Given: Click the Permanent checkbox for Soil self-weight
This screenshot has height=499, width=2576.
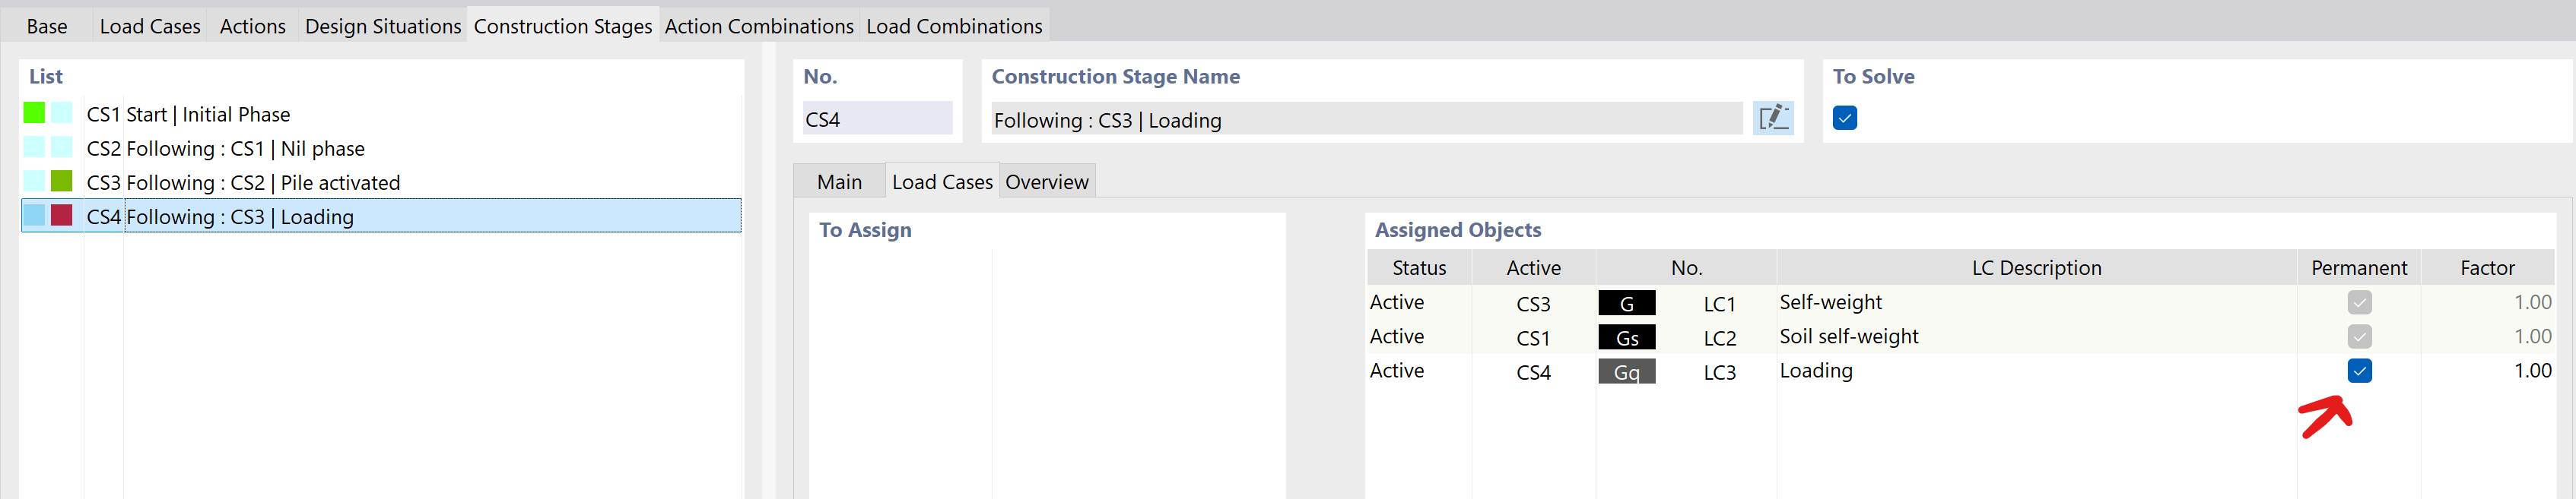Looking at the screenshot, I should pos(2359,336).
